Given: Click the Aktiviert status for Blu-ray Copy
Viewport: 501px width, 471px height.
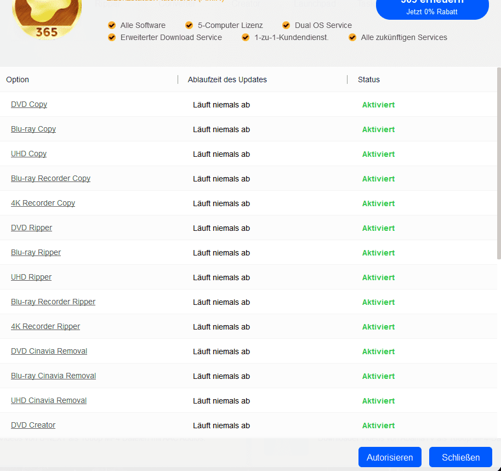Looking at the screenshot, I should coord(378,129).
